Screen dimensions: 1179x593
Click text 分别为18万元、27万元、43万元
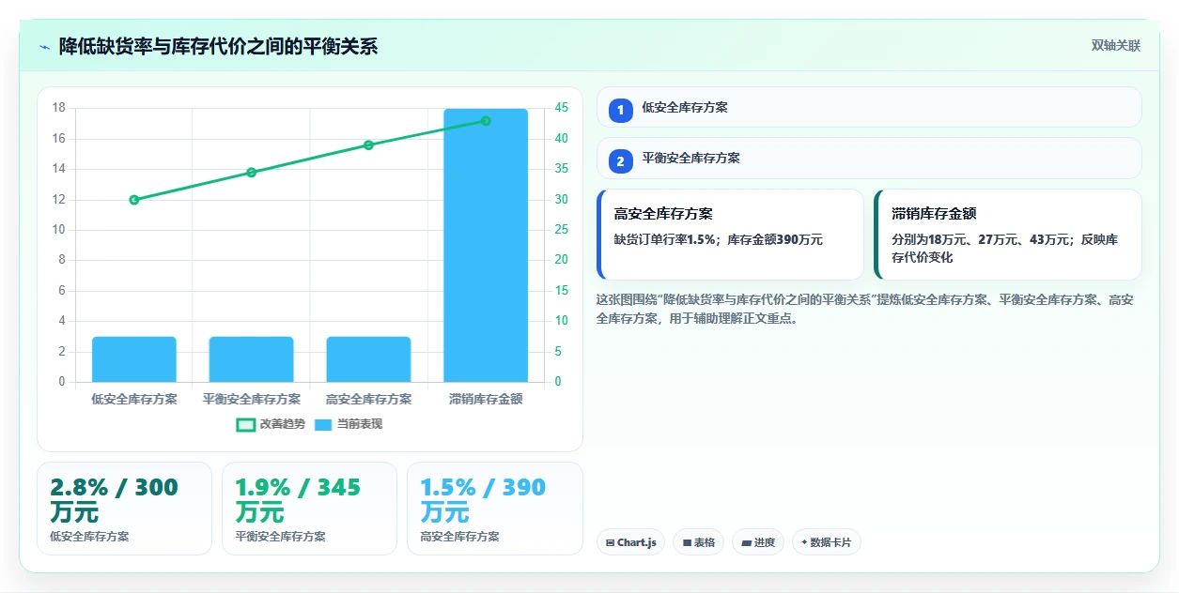coord(982,240)
